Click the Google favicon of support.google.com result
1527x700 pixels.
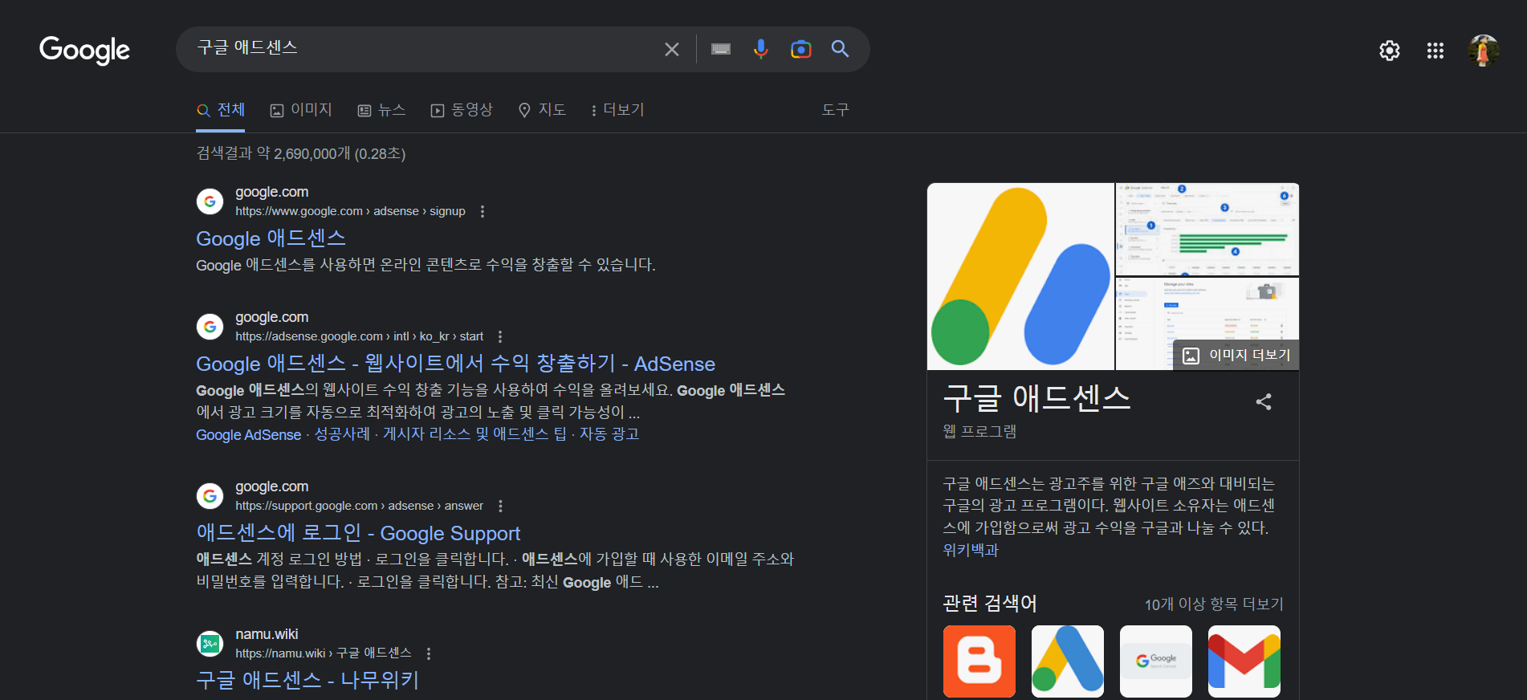point(210,496)
